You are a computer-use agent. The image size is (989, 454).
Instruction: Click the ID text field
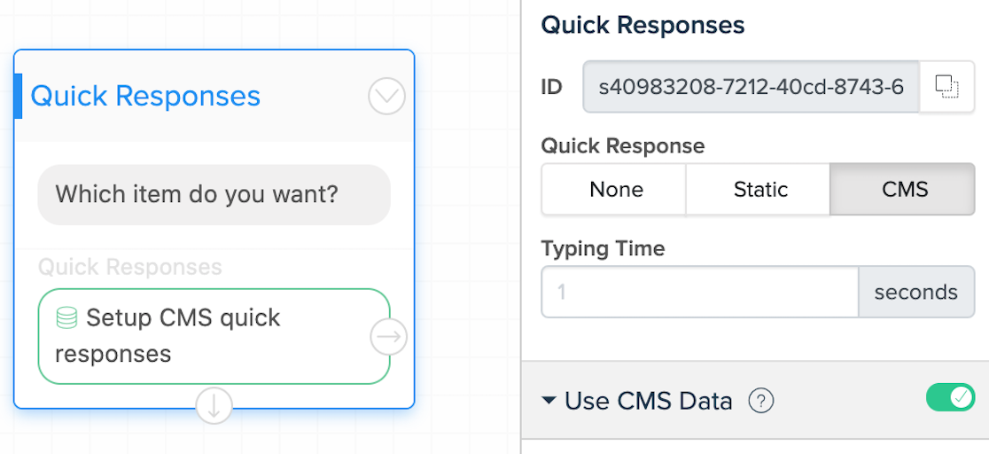click(751, 87)
